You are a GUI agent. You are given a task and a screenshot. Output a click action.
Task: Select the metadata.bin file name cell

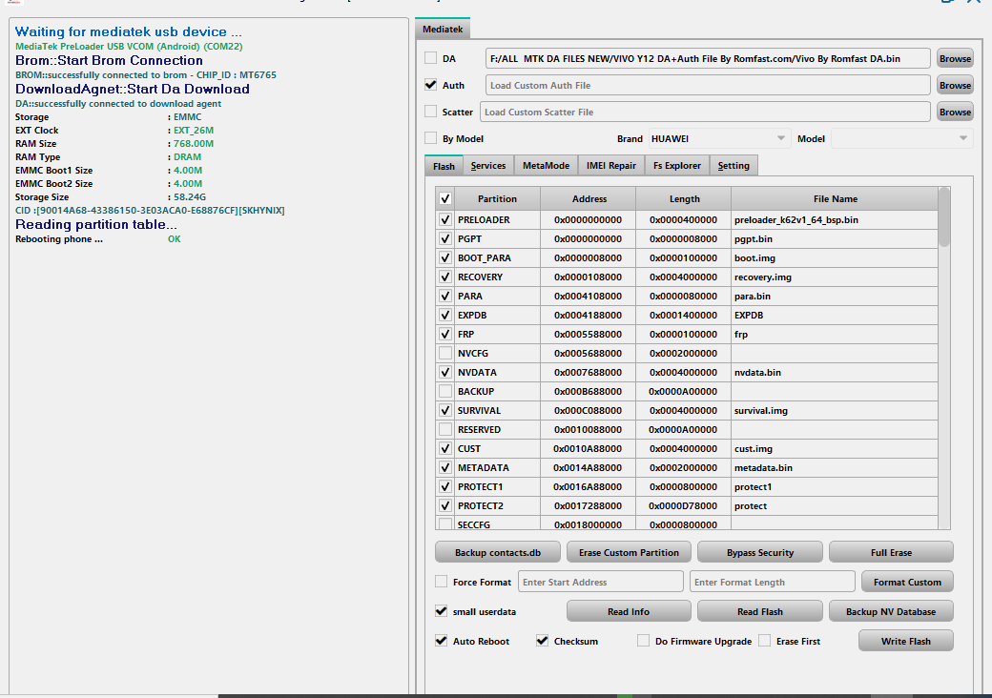tap(835, 468)
